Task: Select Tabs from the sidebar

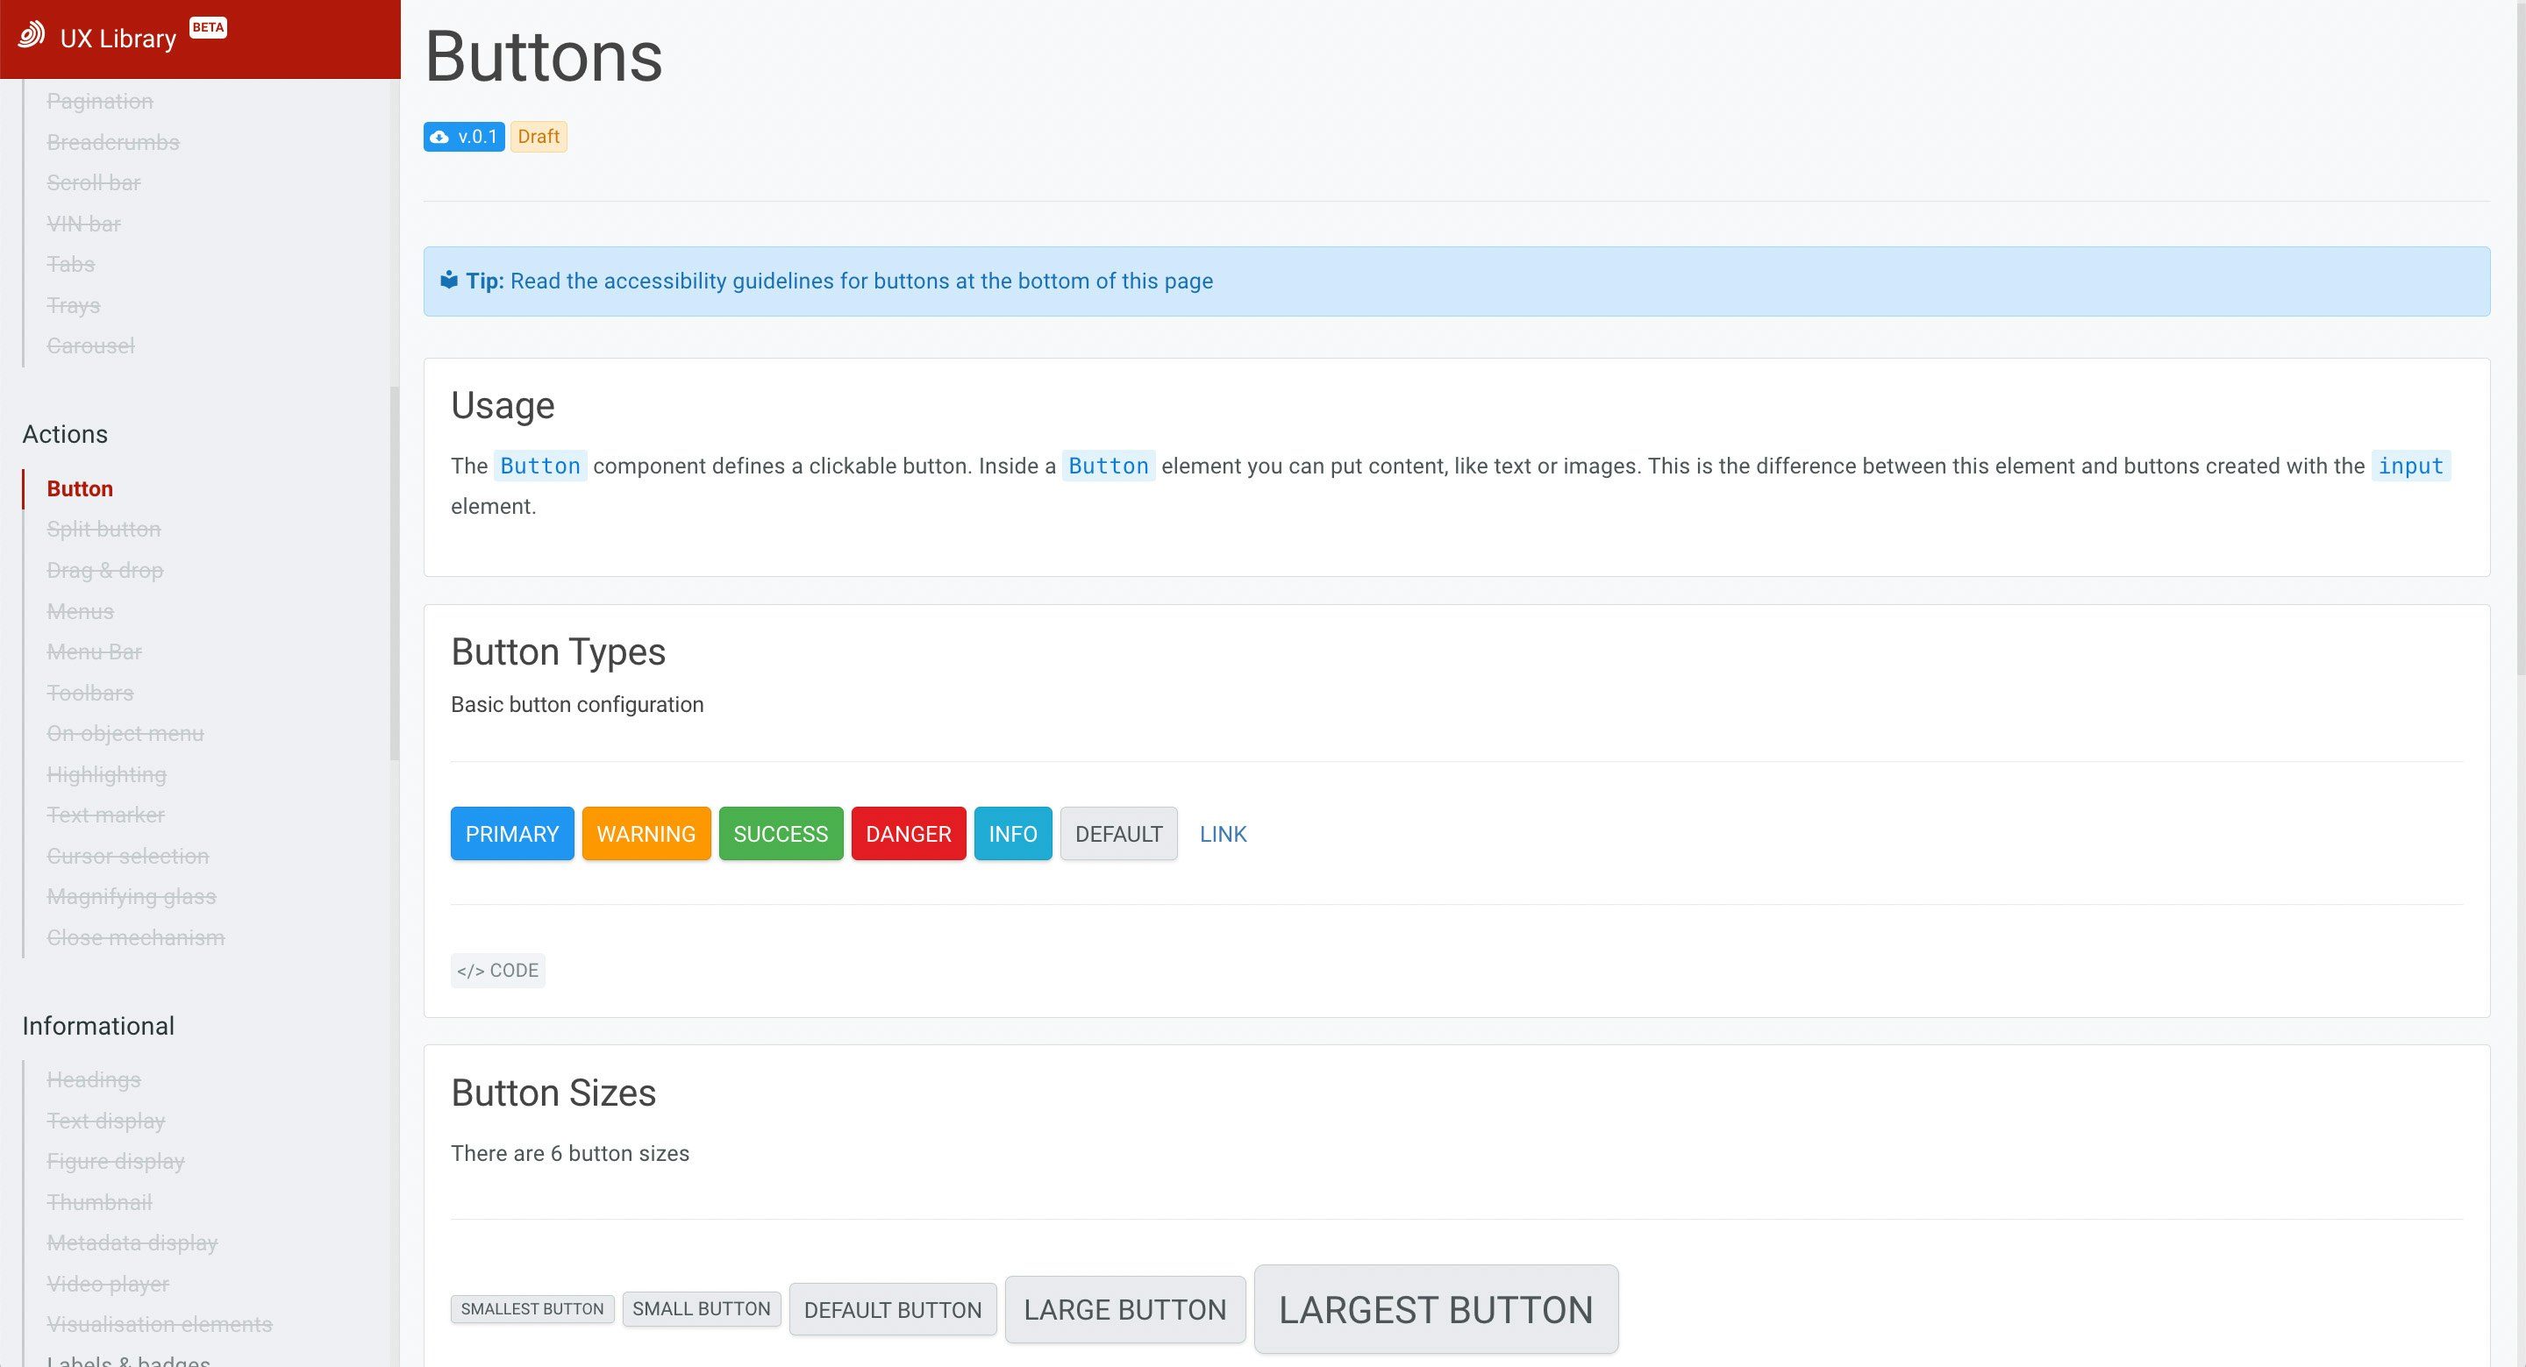Action: pyautogui.click(x=70, y=264)
